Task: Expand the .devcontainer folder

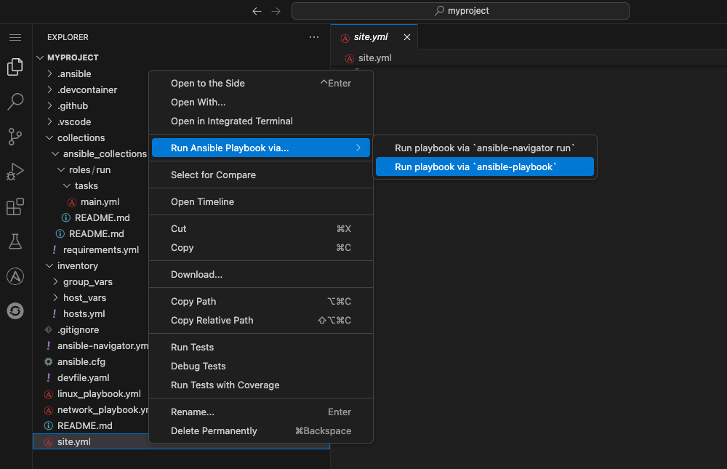Action: pyautogui.click(x=87, y=90)
